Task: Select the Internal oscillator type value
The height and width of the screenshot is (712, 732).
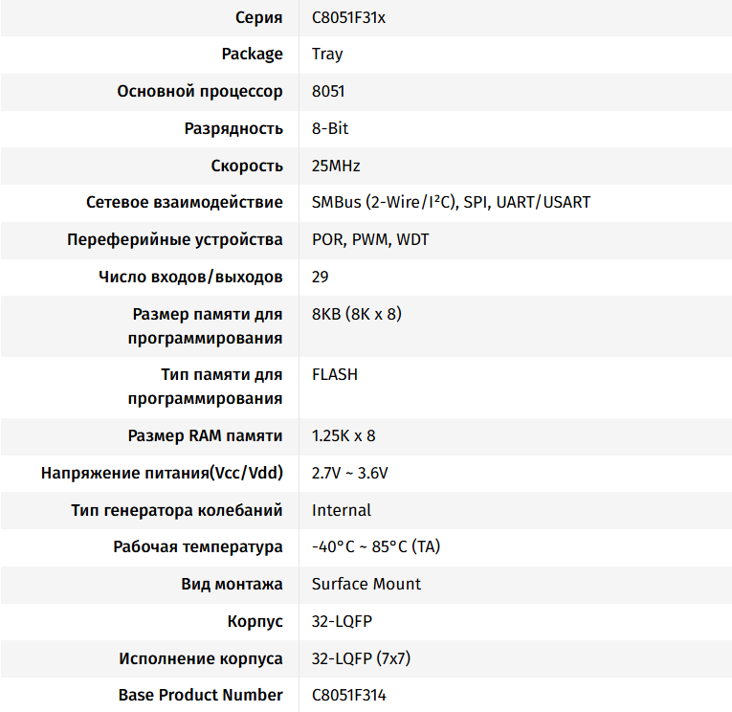Action: [342, 510]
